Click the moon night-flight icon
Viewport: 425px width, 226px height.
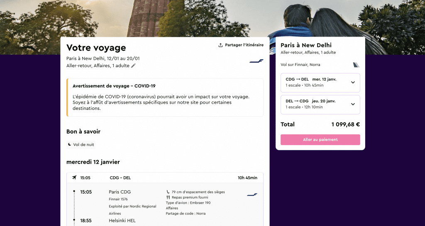70,145
